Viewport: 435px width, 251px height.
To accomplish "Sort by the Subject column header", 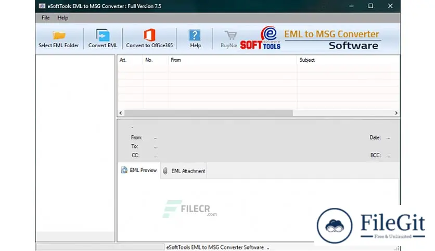I will tap(348, 60).
